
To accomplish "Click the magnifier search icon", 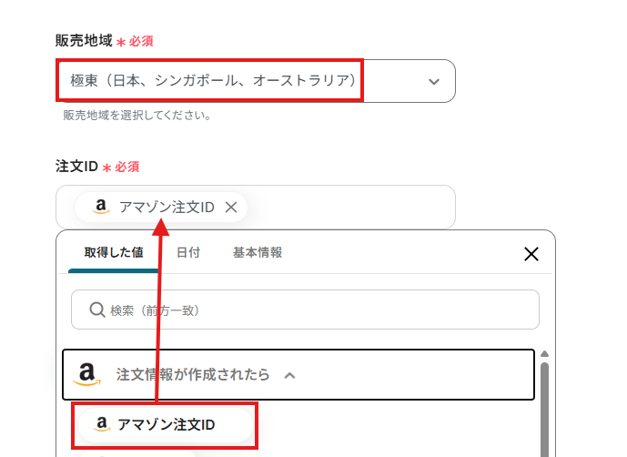I will (x=97, y=310).
